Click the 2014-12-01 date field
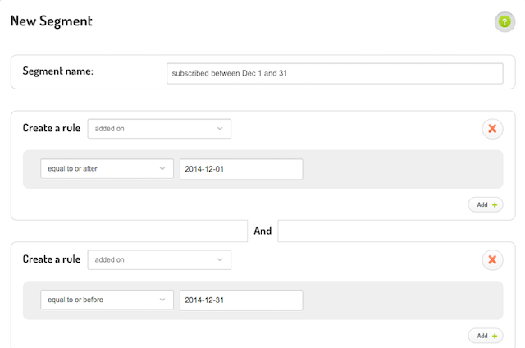Viewport: 525px width, 348px height. pyautogui.click(x=241, y=169)
